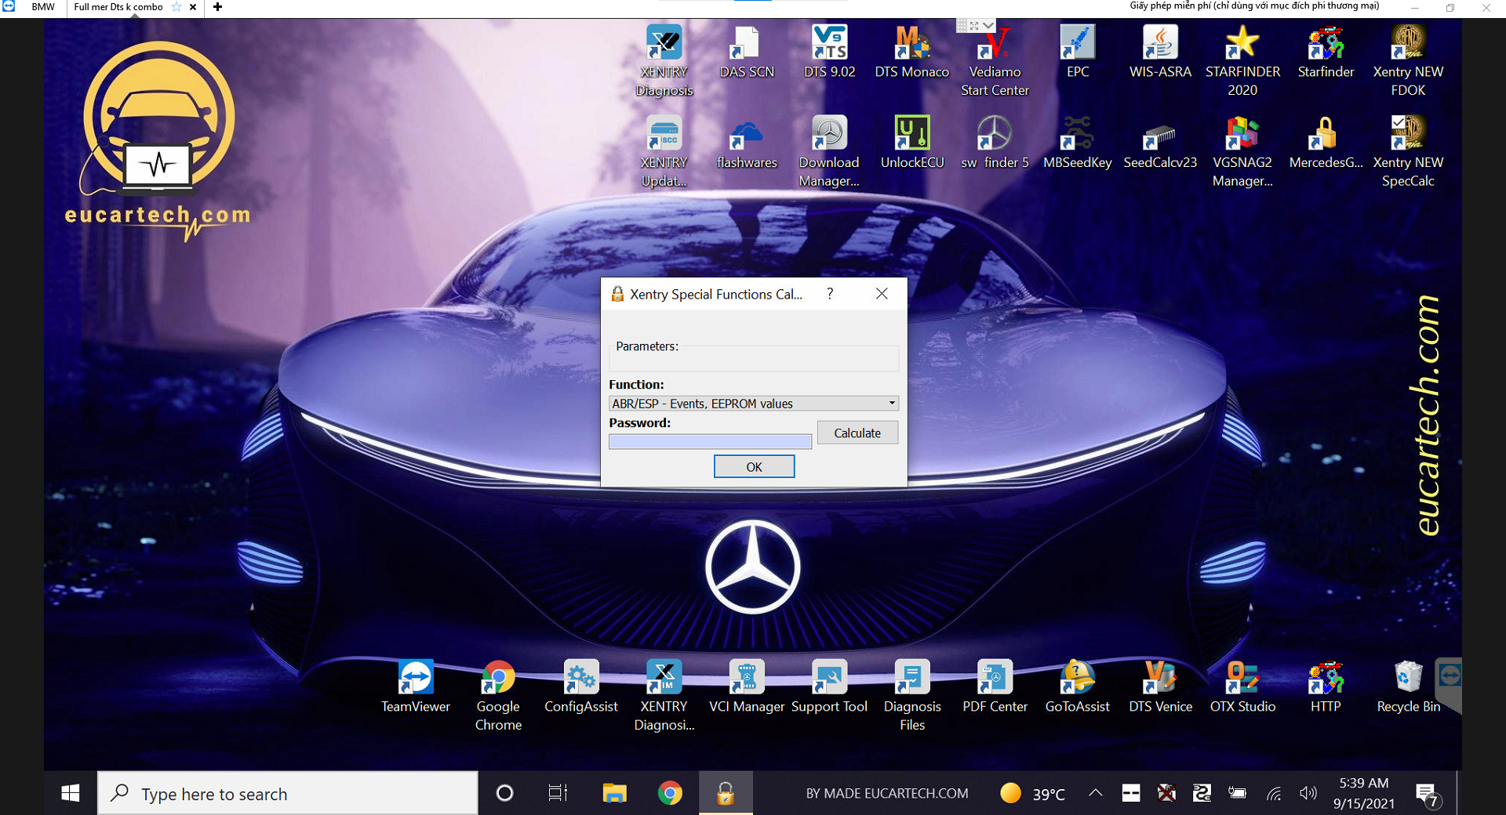Screen dimensions: 1506x815
Task: Open XENTRY Diagnosi... icon in bottom row
Action: click(664, 695)
